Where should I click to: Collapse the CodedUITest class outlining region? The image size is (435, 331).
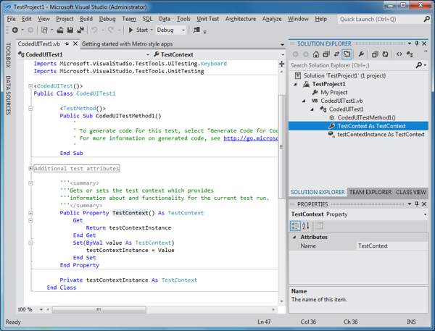click(30, 86)
